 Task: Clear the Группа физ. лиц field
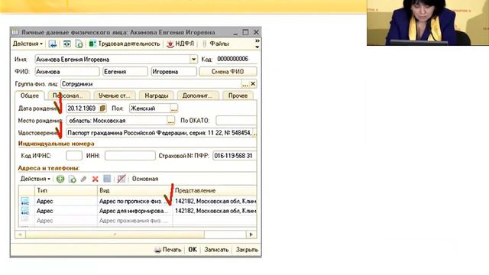click(x=253, y=84)
